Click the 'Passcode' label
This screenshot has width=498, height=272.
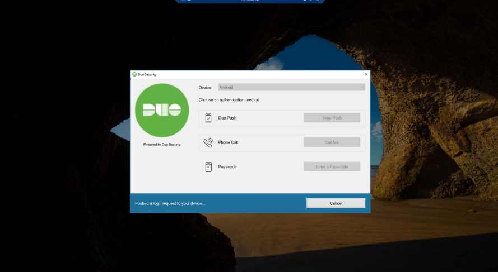(x=227, y=166)
